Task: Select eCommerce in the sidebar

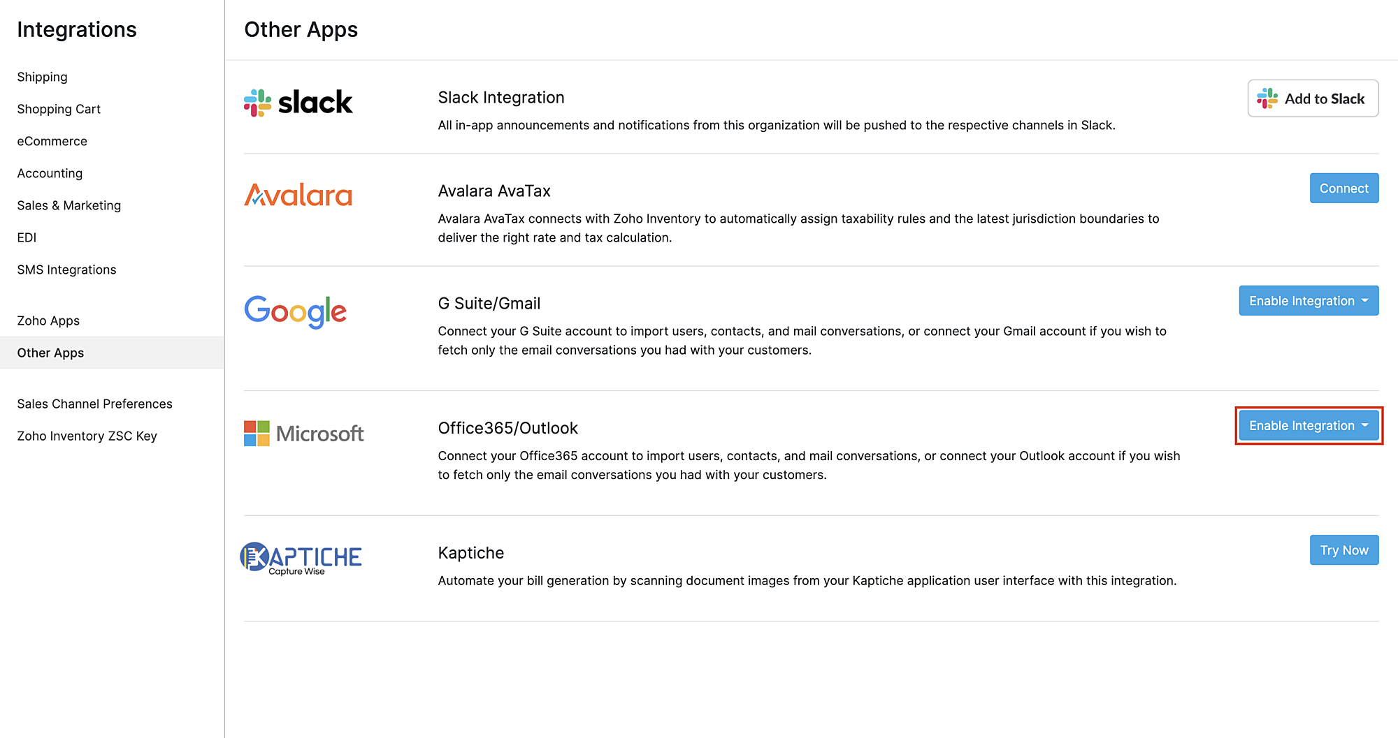Action: (x=52, y=141)
